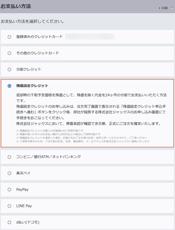Click the blurred registered card number
The image size is (175, 230).
[x=90, y=37]
